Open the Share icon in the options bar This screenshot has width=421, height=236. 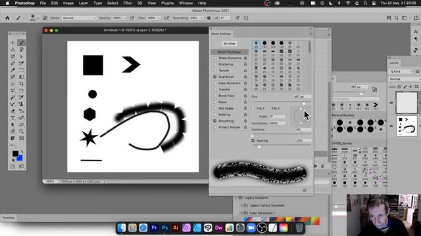click(x=416, y=18)
